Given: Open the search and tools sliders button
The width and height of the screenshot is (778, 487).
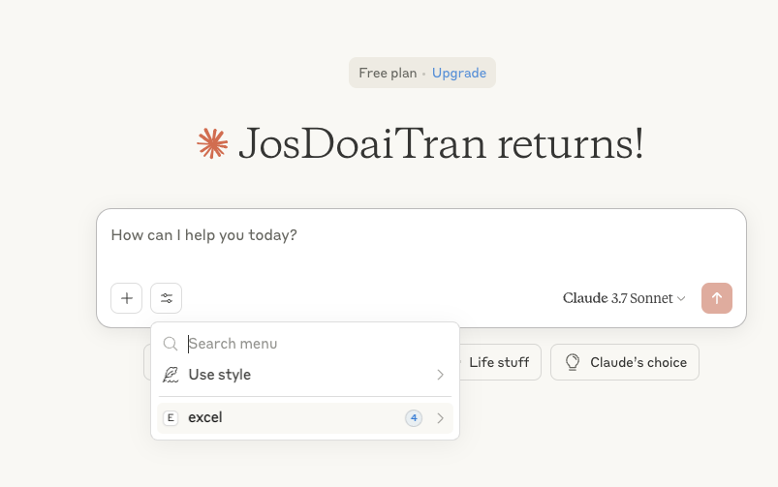Looking at the screenshot, I should click(167, 298).
